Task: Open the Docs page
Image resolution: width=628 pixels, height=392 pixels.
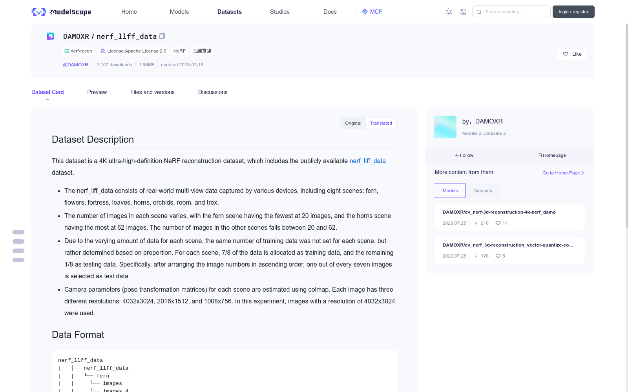Action: (330, 12)
